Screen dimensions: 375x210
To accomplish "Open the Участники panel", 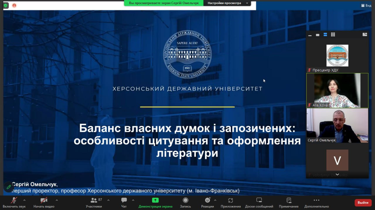I will point(94,202).
